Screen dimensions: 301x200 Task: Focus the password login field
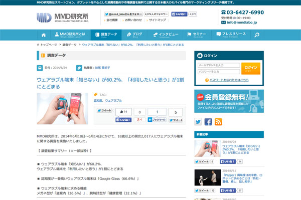(219, 72)
